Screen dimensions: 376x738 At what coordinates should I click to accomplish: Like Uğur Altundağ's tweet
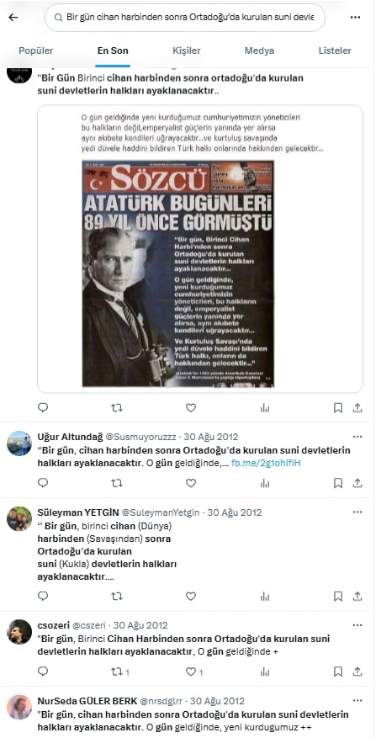click(x=191, y=483)
